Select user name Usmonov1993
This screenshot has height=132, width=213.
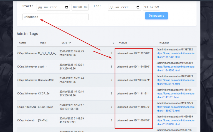[46, 80]
